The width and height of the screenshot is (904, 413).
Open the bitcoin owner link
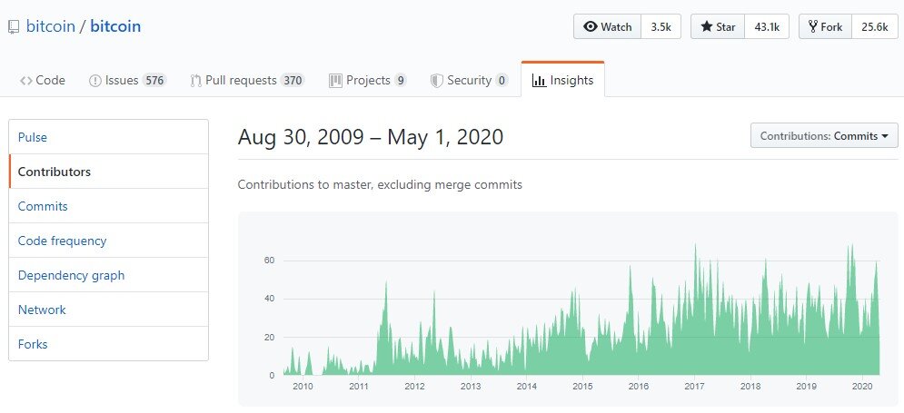(x=51, y=26)
